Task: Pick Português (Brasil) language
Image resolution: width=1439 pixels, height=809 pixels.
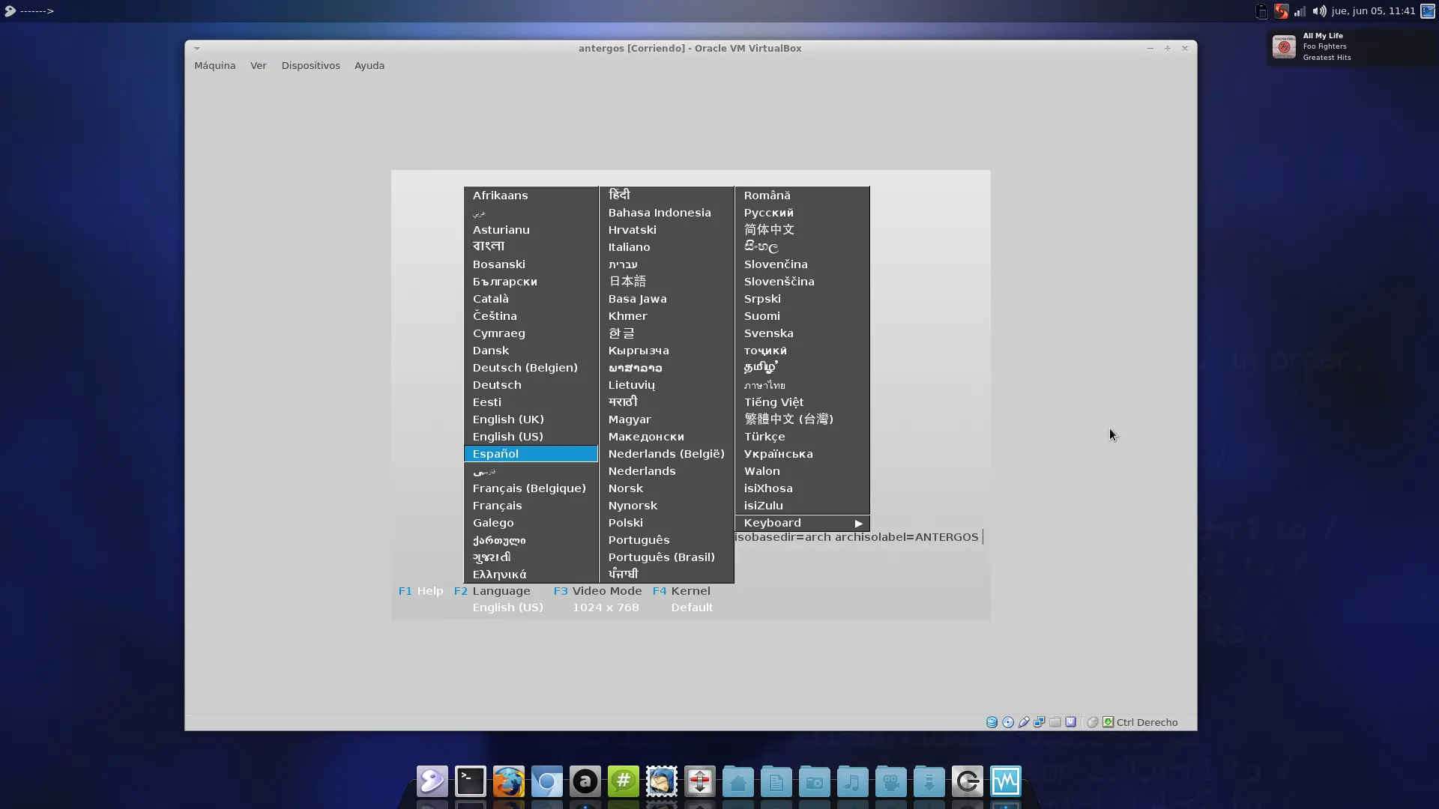Action: [666, 557]
